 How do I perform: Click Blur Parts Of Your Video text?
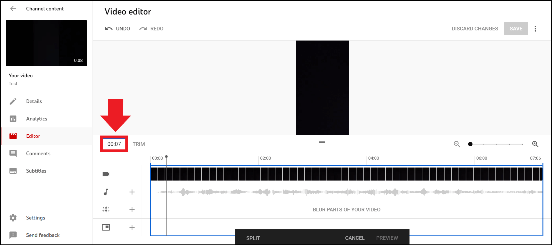(x=347, y=210)
